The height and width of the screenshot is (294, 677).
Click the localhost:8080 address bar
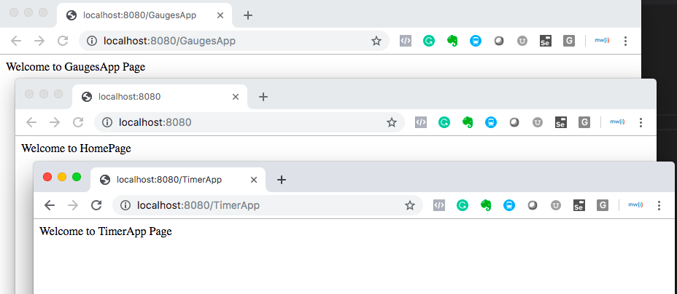click(x=249, y=123)
